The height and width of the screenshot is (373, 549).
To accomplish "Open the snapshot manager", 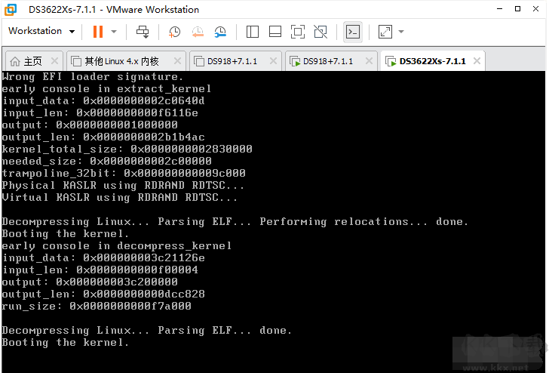I will (220, 32).
